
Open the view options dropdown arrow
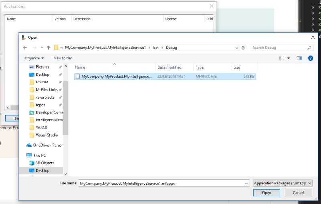point(288,58)
